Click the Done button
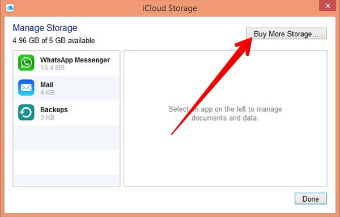This screenshot has height=217, width=340. [311, 198]
